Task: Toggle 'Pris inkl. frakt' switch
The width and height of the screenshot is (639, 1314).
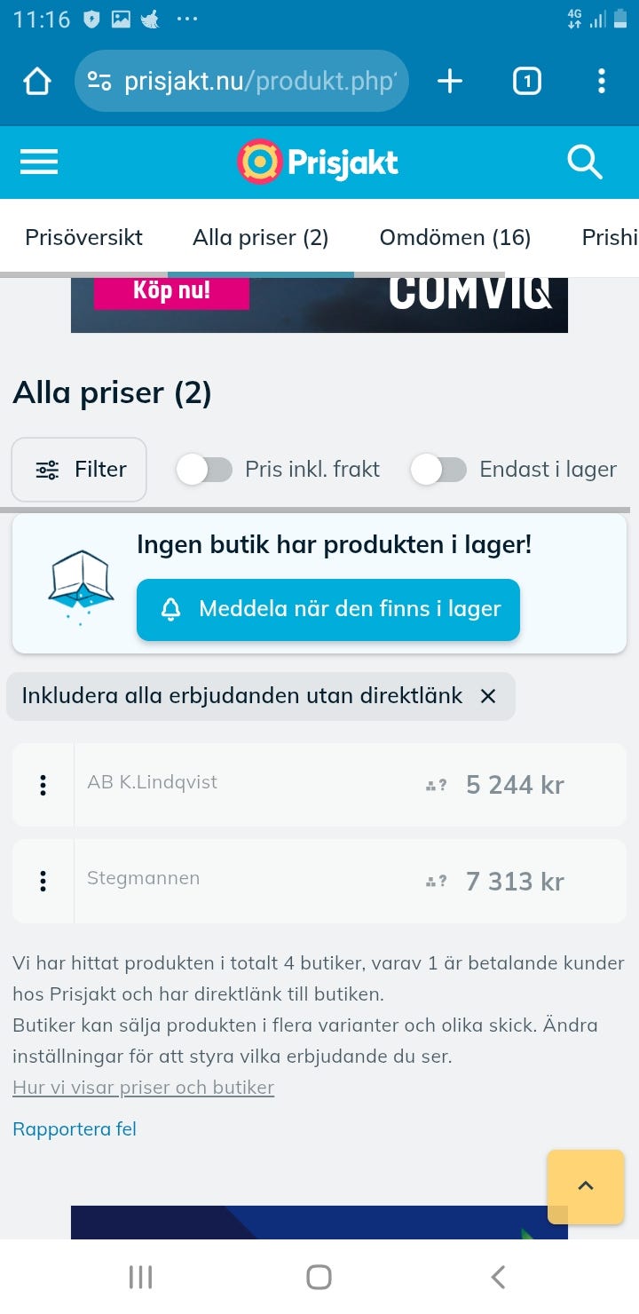Action: [x=205, y=470]
